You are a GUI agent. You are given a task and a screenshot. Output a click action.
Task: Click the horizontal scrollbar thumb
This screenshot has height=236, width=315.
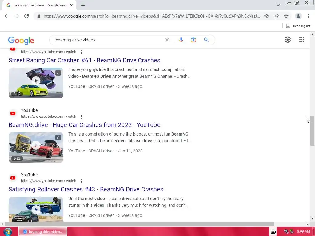[140, 224]
